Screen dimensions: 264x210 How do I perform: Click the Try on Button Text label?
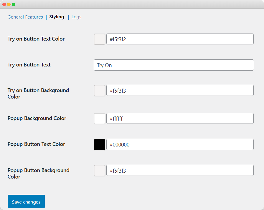[x=29, y=65]
